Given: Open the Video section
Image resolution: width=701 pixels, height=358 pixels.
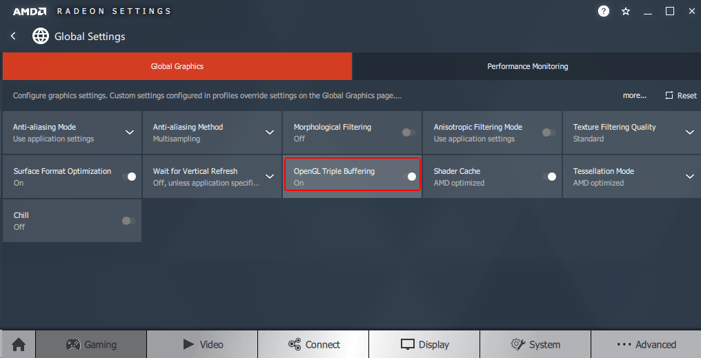Looking at the screenshot, I should coord(202,344).
